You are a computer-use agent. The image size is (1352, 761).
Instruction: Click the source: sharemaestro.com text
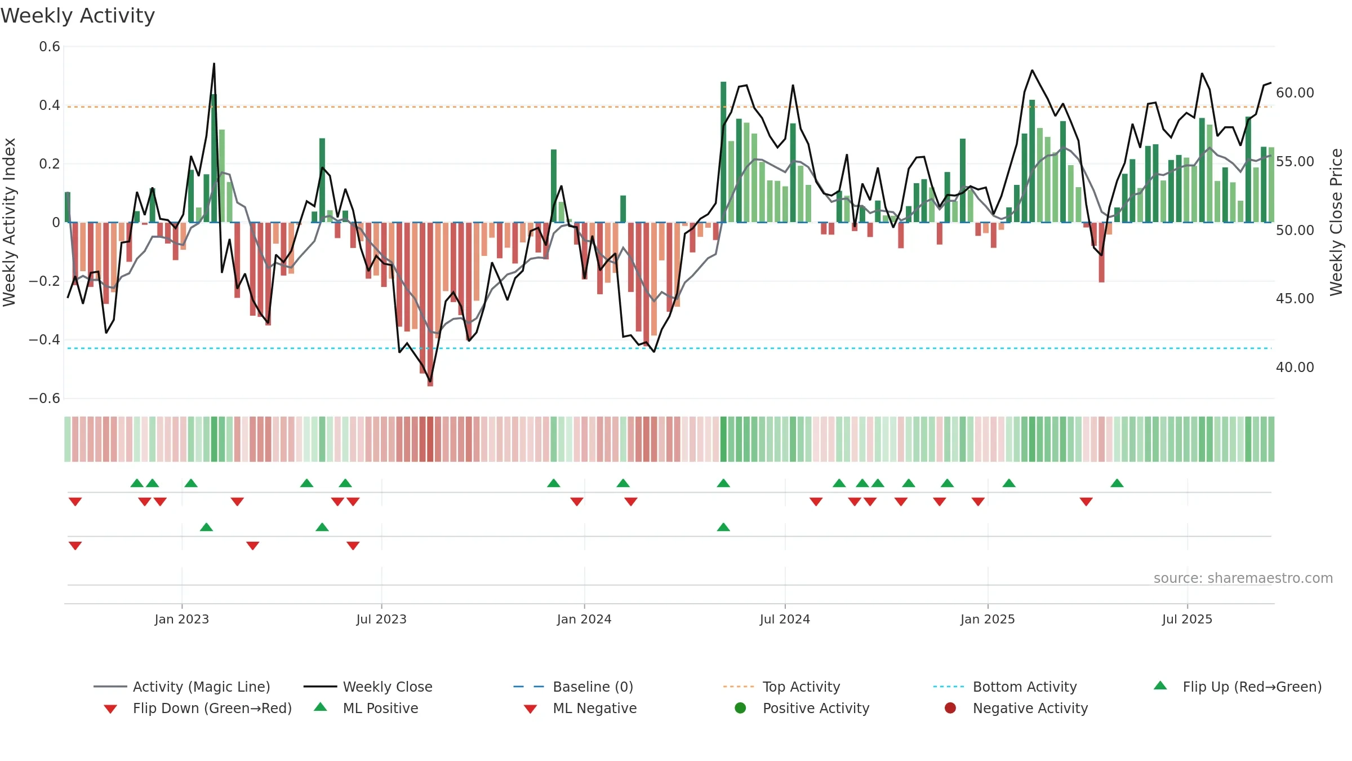tap(1243, 578)
